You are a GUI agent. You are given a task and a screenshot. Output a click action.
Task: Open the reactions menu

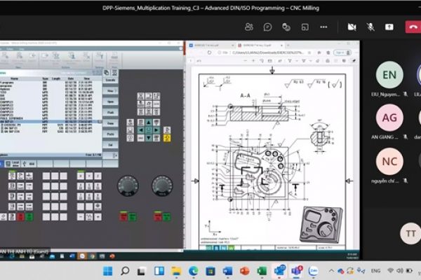coord(286,27)
